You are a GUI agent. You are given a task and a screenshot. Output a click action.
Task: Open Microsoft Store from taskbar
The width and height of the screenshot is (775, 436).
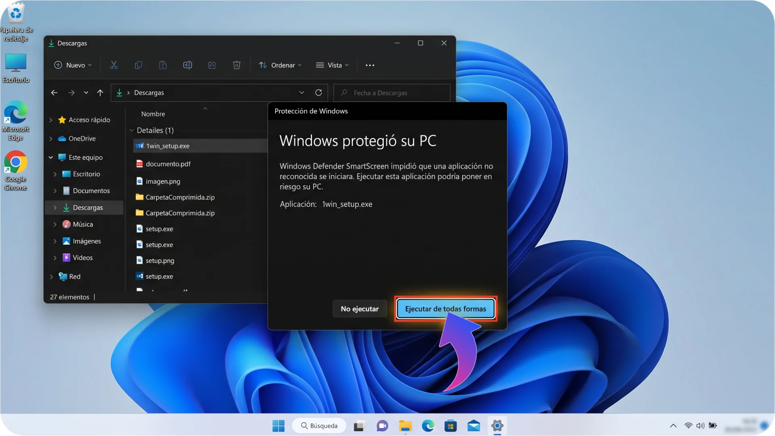[x=450, y=426]
